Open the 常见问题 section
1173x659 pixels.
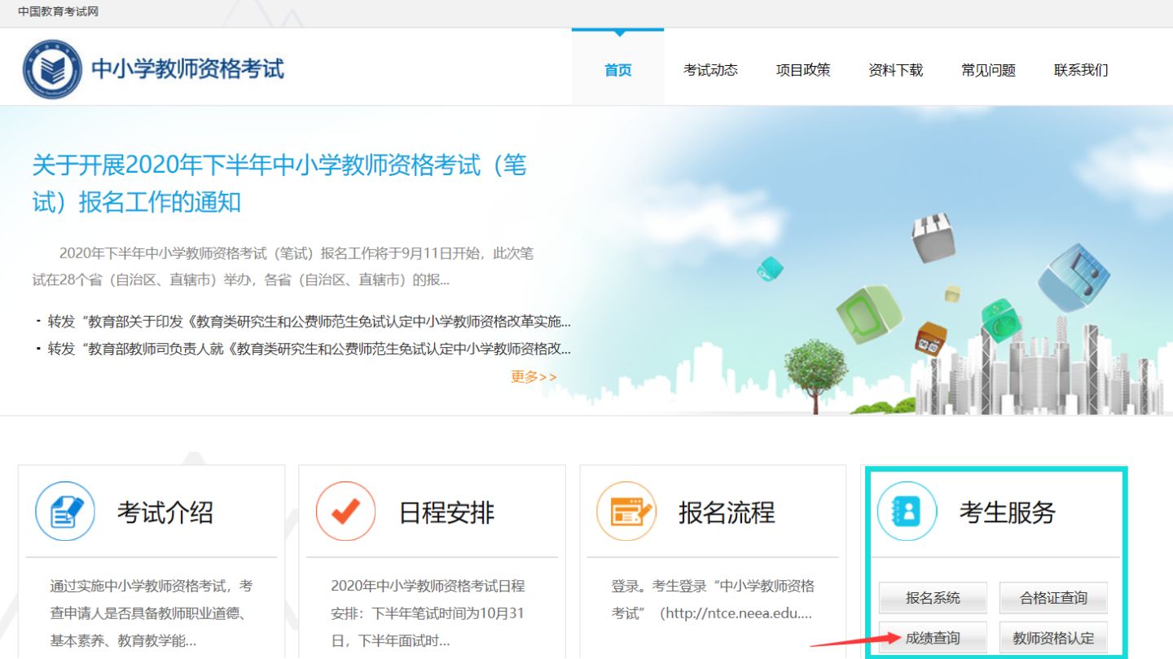[988, 70]
